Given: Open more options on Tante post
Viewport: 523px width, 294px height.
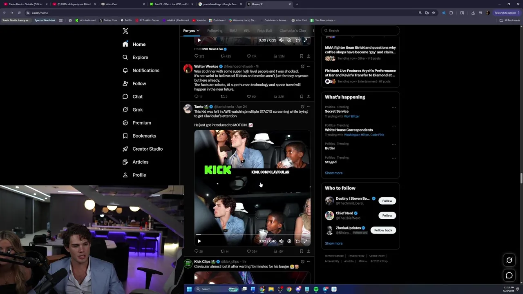Looking at the screenshot, I should tap(308, 107).
